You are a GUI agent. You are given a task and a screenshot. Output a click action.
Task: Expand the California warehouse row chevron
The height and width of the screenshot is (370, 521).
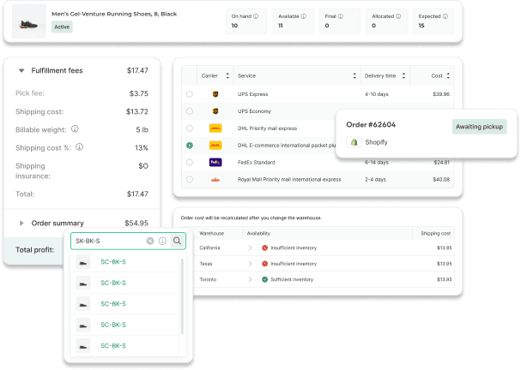[251, 248]
